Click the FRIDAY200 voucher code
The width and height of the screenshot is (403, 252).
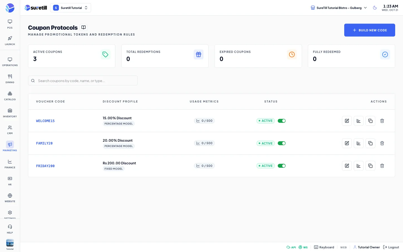[45, 166]
